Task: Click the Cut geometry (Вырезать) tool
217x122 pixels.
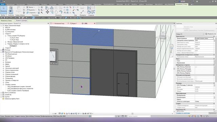Action: 31,10
